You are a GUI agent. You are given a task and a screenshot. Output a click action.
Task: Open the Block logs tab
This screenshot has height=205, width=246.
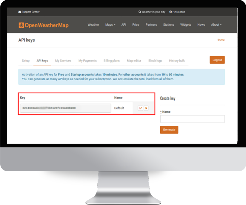[155, 61]
